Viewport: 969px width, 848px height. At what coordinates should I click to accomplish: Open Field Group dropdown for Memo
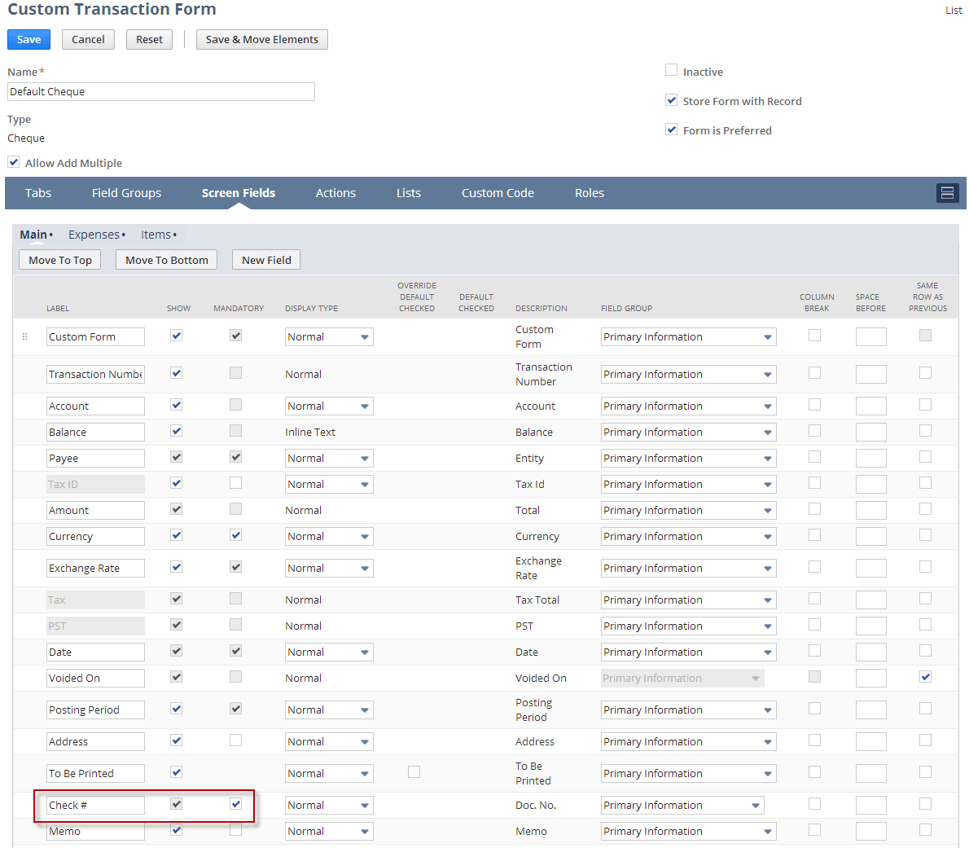point(688,832)
